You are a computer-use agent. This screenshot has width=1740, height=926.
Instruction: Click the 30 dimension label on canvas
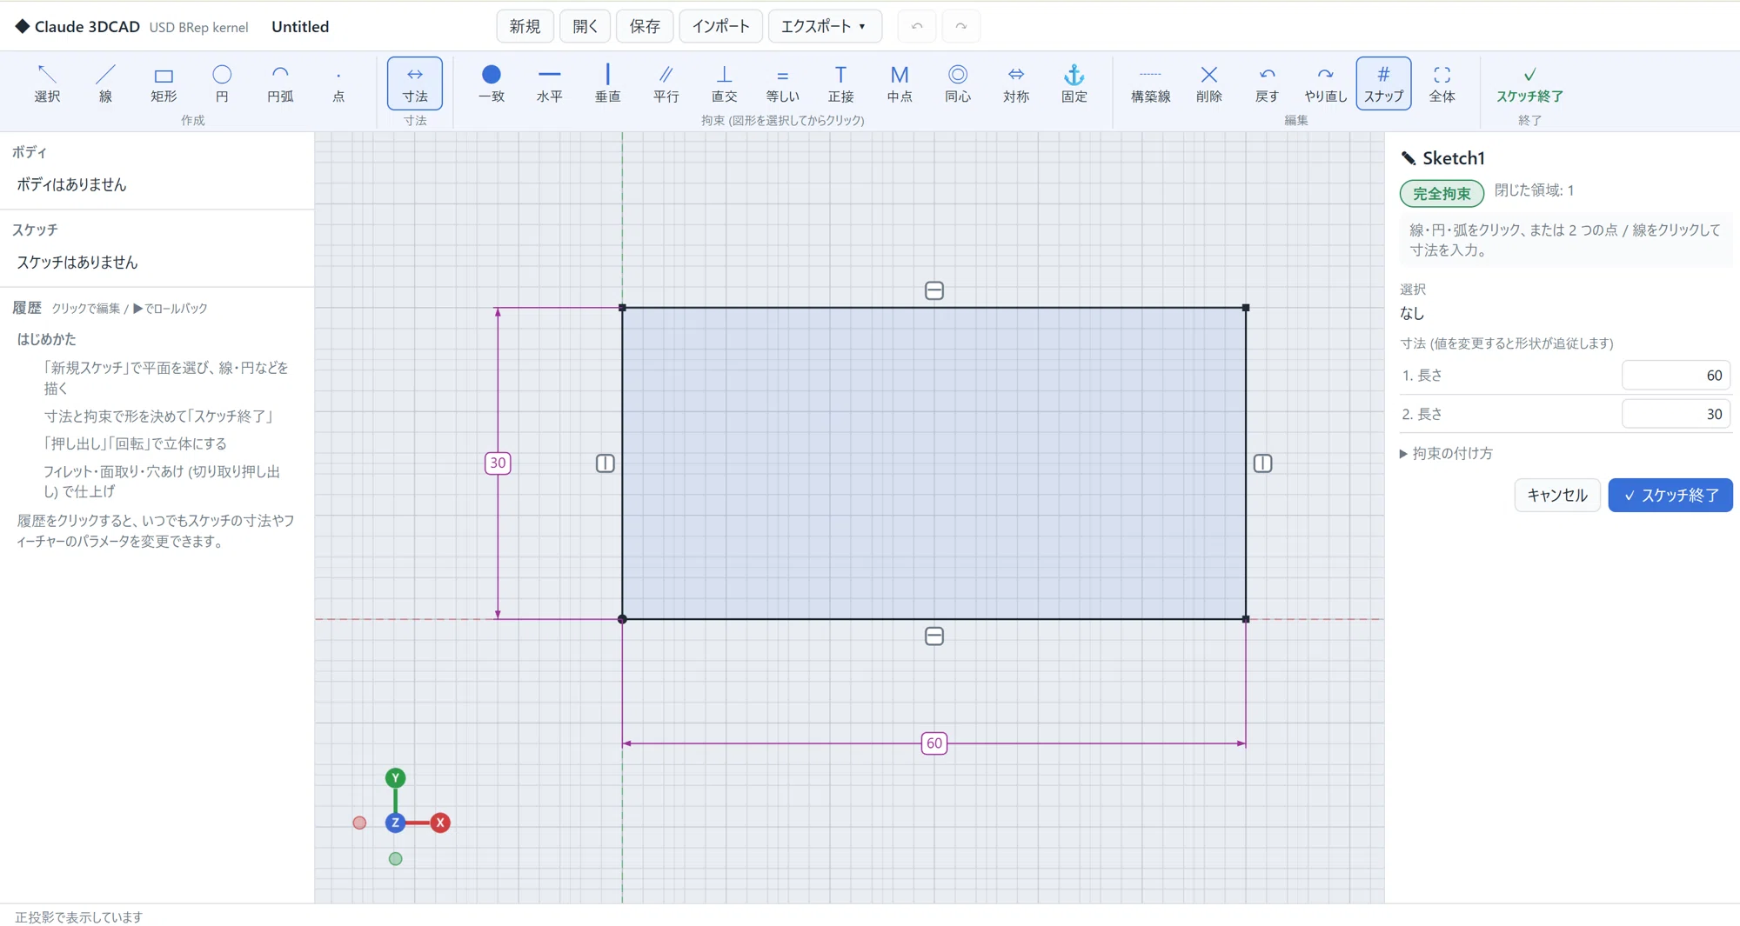point(498,463)
